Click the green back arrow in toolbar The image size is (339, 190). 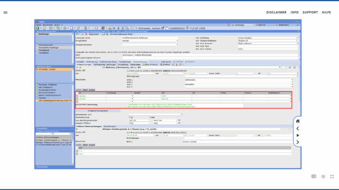point(38,28)
